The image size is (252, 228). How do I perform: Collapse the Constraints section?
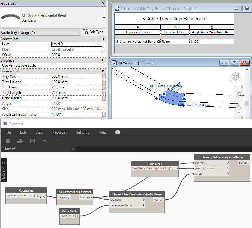103,39
